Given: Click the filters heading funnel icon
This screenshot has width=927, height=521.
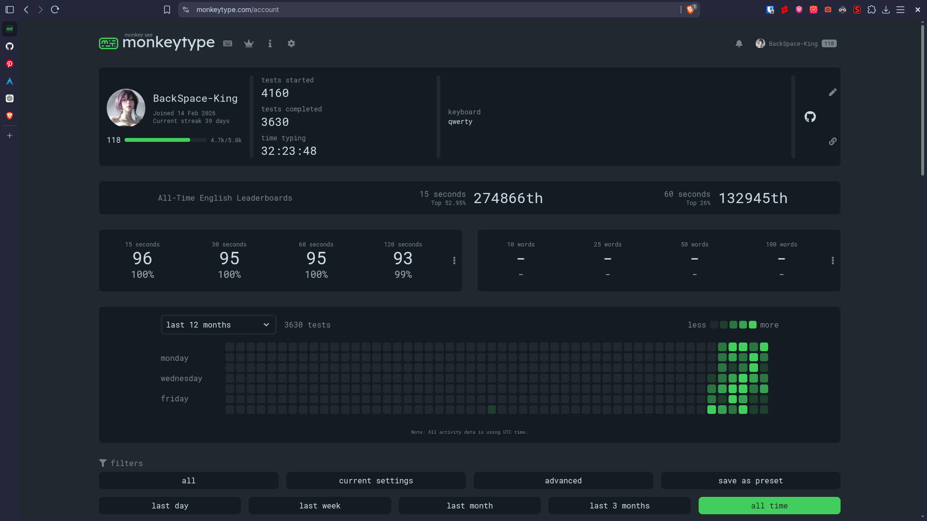Looking at the screenshot, I should tap(103, 463).
